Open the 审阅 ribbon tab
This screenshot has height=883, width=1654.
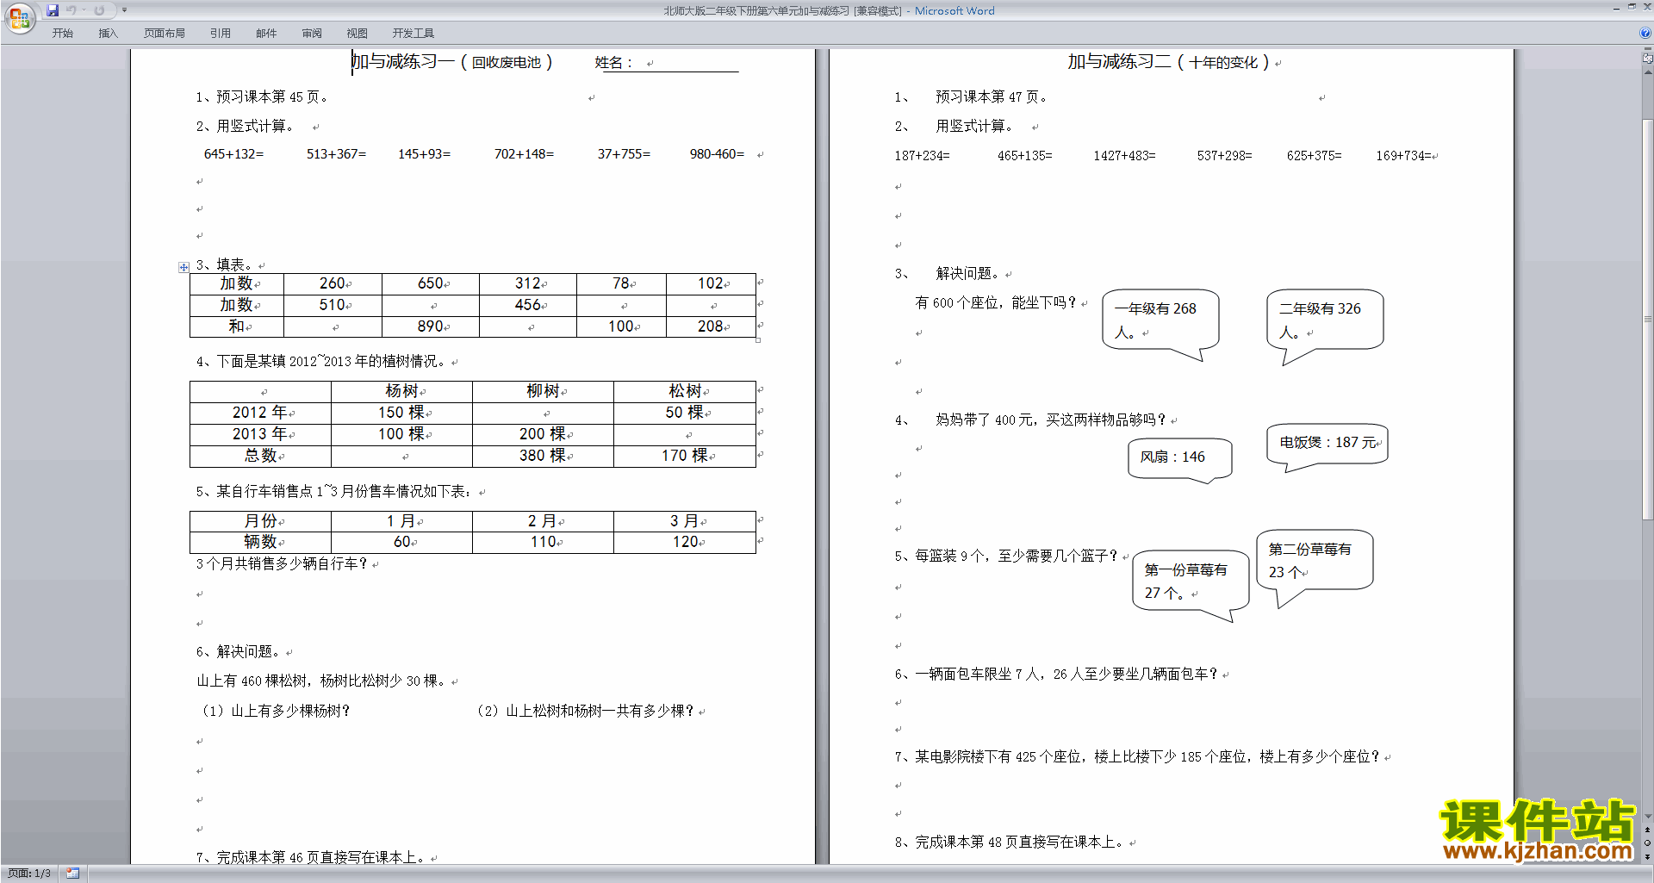point(312,33)
